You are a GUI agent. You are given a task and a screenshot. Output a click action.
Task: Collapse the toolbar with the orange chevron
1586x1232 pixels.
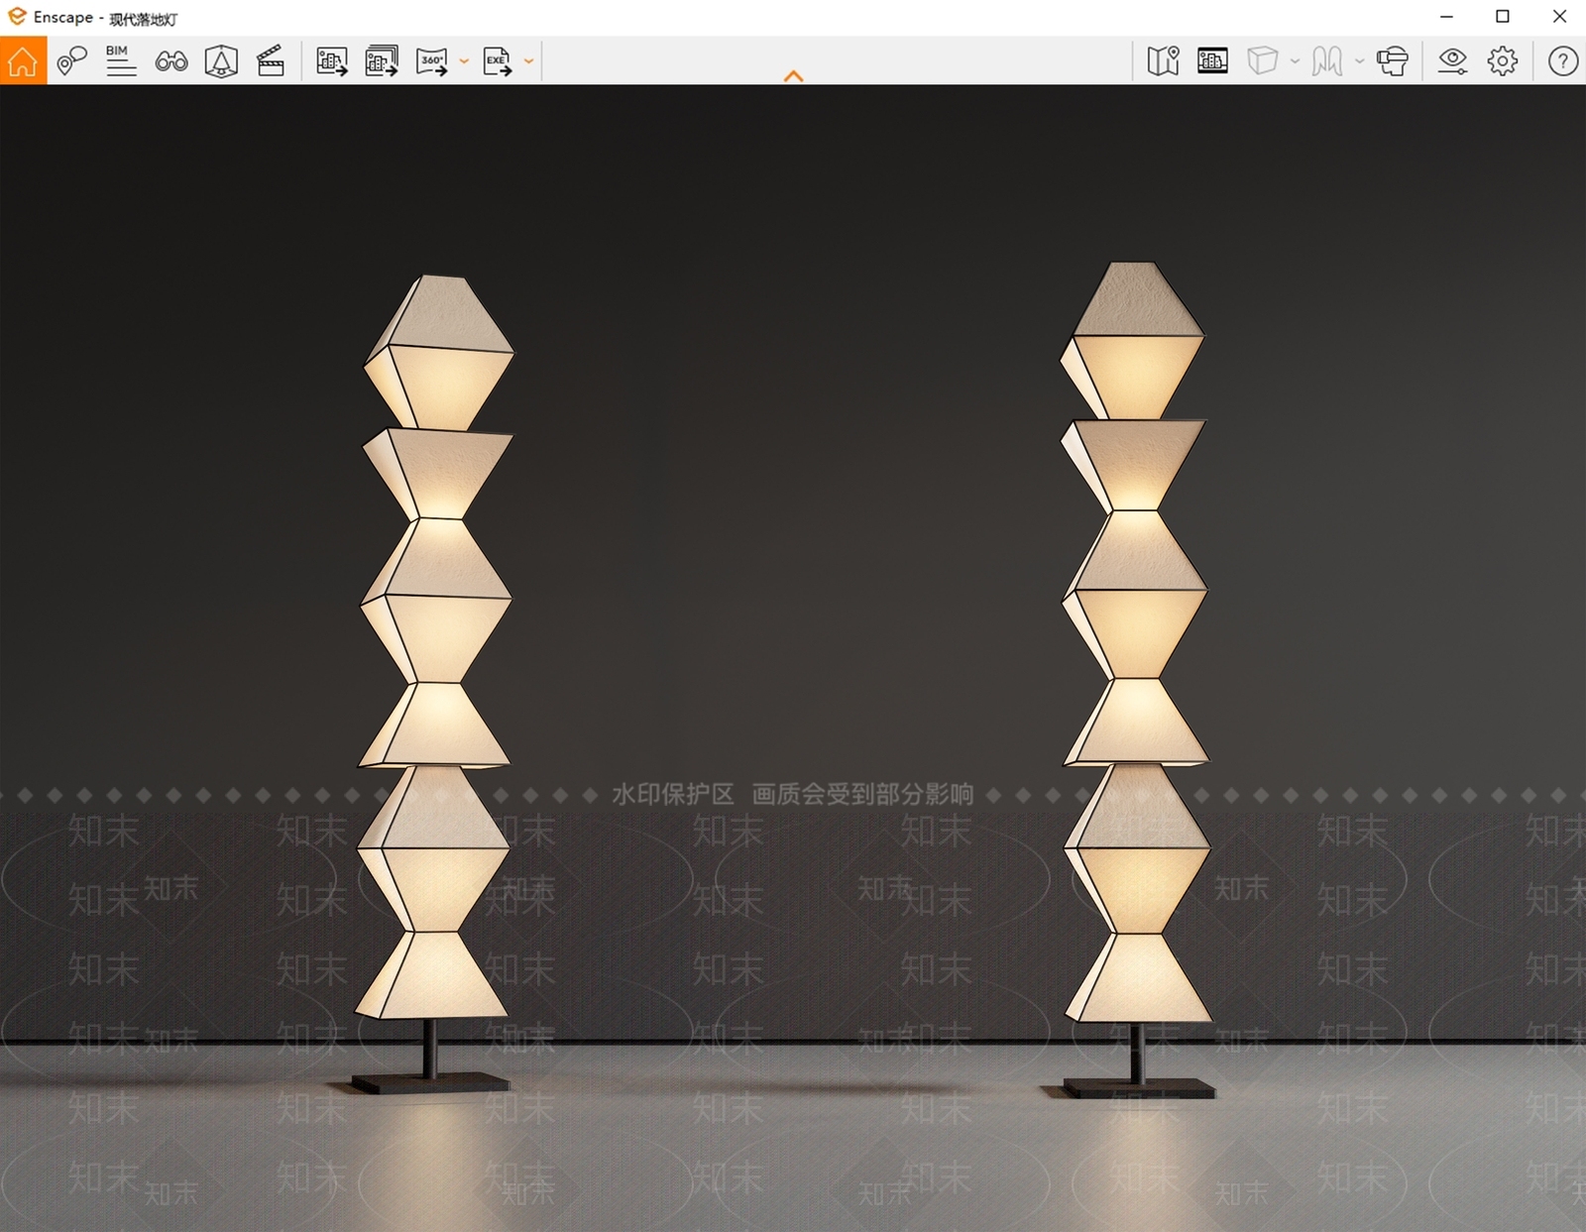click(x=793, y=76)
